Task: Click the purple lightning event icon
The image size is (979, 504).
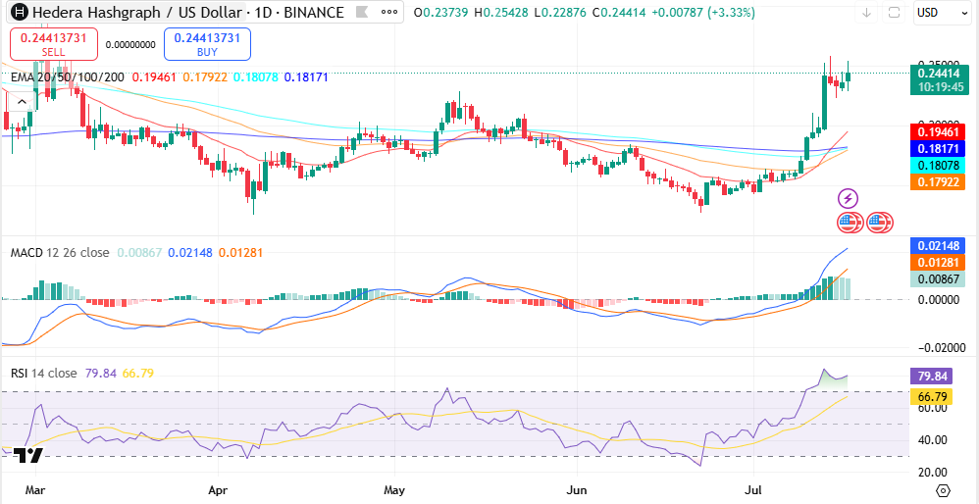Action: pos(848,199)
